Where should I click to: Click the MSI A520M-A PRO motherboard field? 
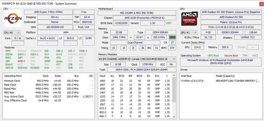pyautogui.click(x=137, y=13)
